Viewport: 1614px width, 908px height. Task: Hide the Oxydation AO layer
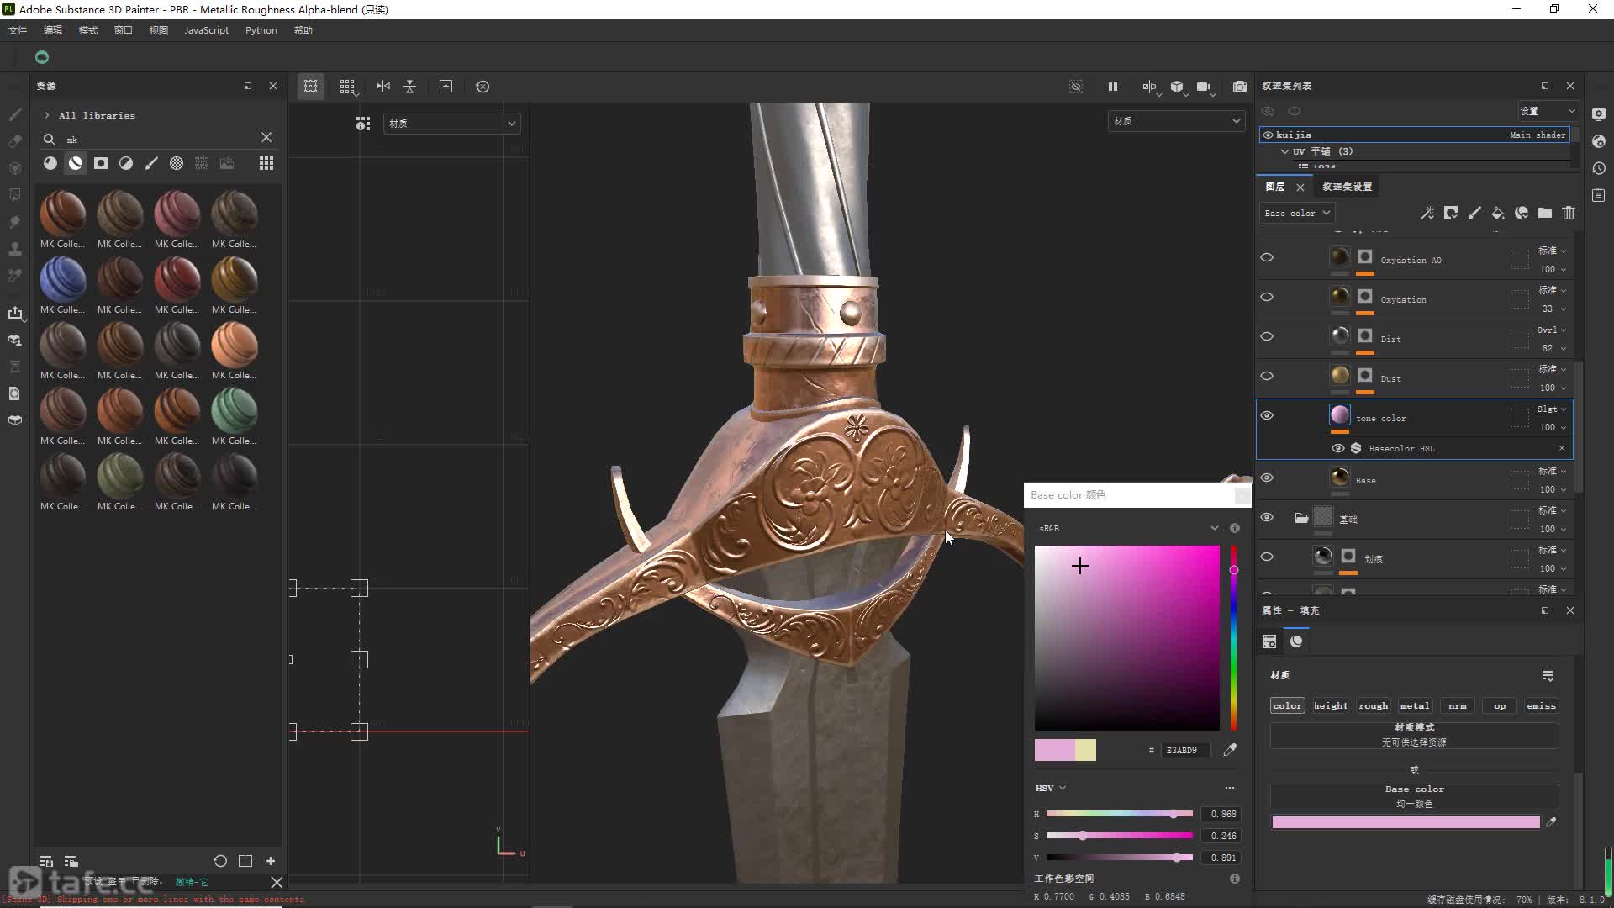tap(1267, 258)
